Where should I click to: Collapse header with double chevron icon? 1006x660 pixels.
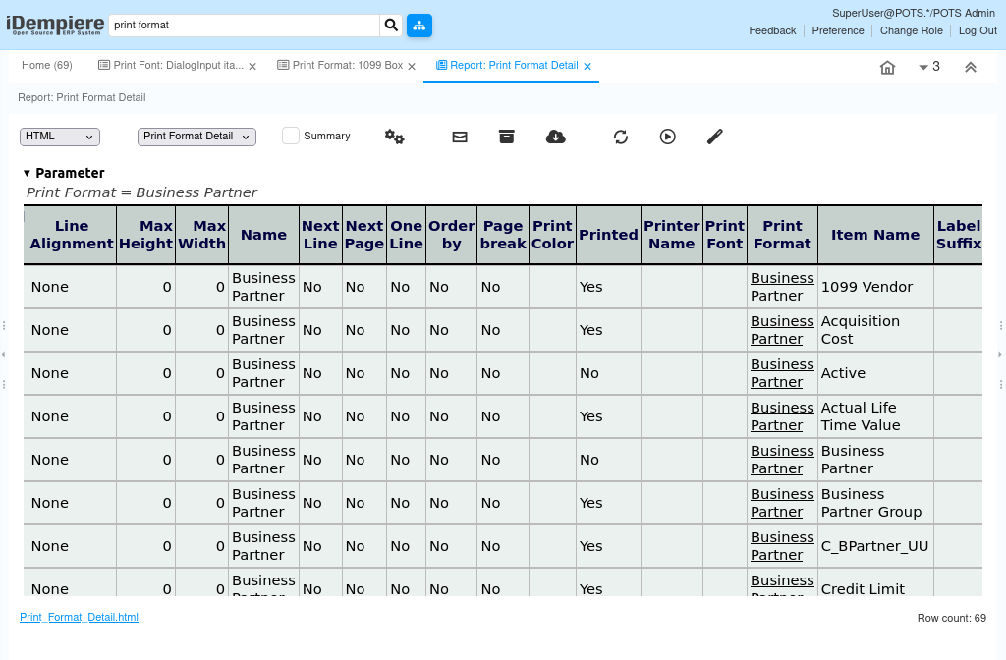pos(970,67)
